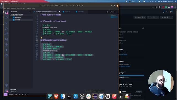Open about.ts in the Explorer
177x100 pixels.
(18, 17)
